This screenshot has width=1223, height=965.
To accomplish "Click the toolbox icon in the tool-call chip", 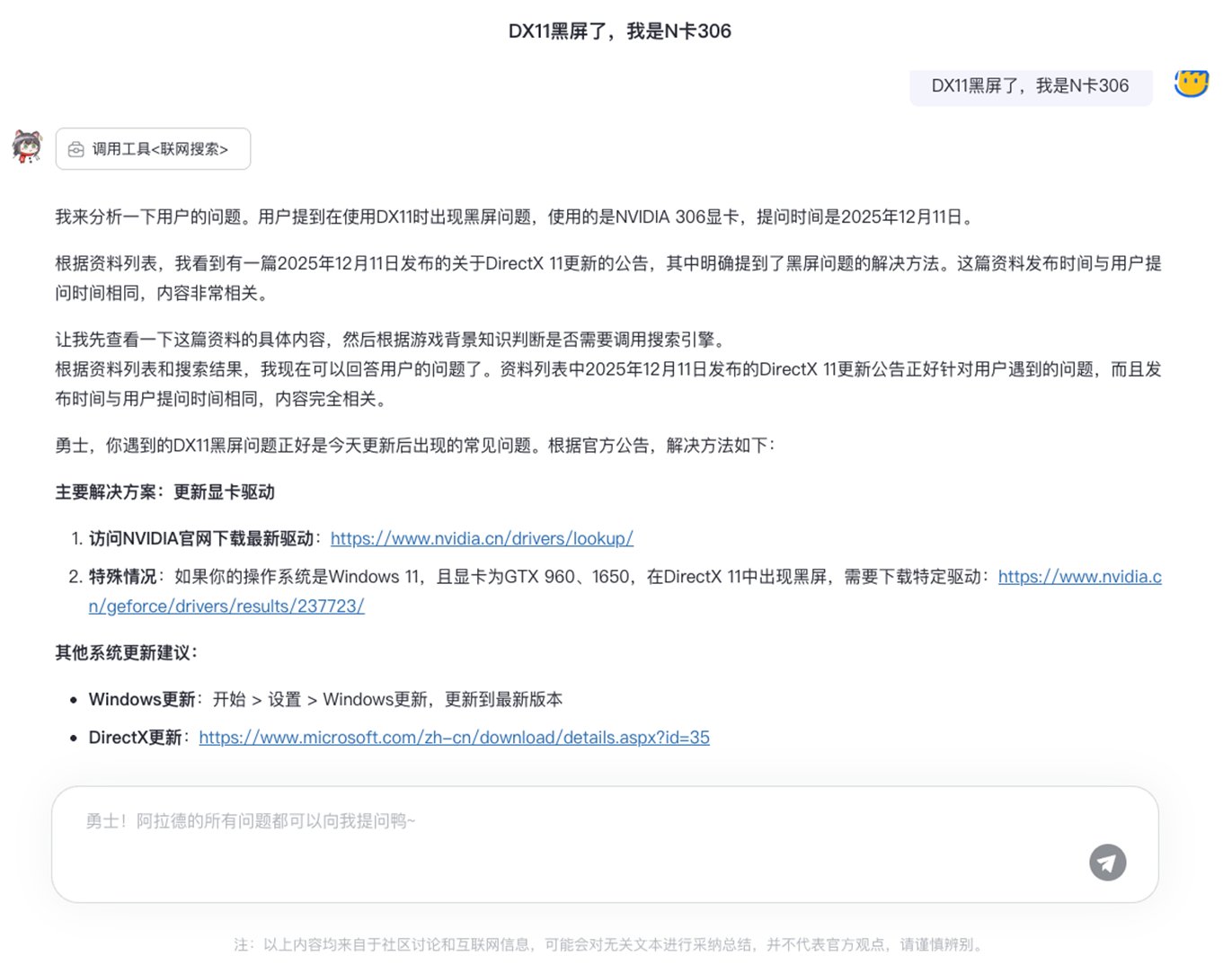I will (76, 149).
